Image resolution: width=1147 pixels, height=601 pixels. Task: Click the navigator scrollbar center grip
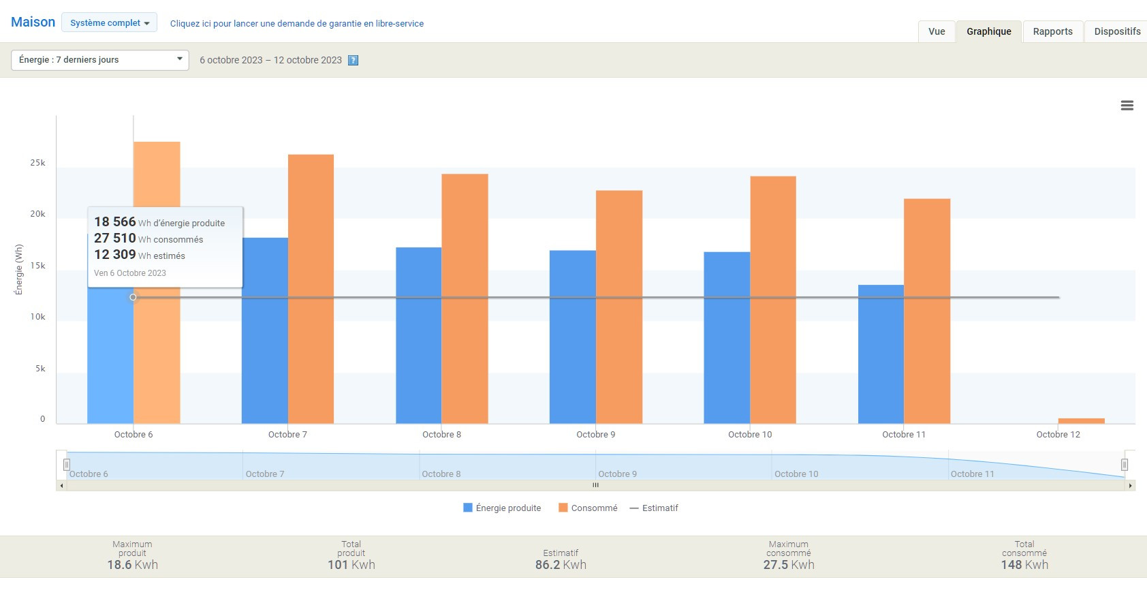[x=595, y=486]
